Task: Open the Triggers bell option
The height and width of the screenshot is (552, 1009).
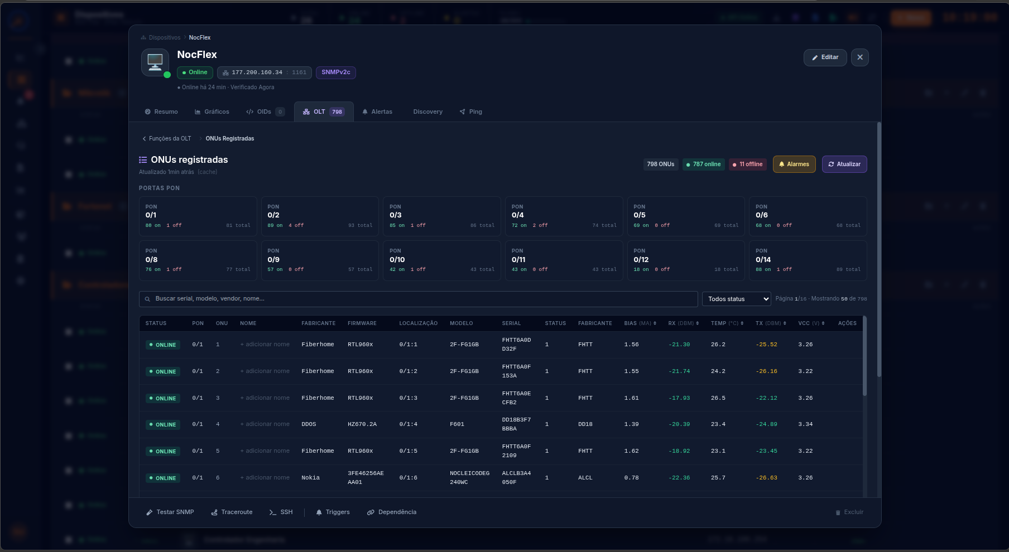Action: 333,512
